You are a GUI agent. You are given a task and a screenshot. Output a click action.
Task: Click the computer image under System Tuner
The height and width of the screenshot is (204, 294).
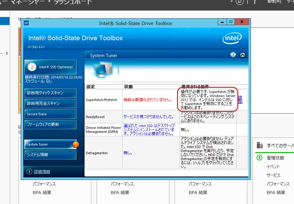click(103, 70)
